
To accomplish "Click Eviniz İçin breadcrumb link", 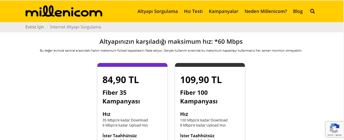I will click(35, 27).
